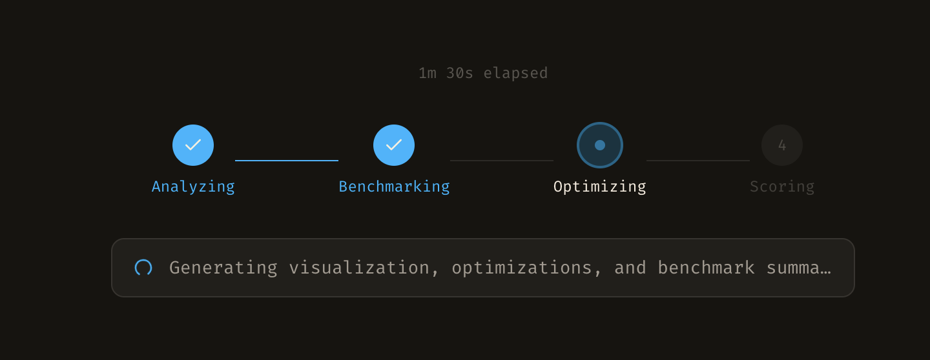930x360 pixels.
Task: Select the active Optimizing step circle
Action: click(x=600, y=145)
